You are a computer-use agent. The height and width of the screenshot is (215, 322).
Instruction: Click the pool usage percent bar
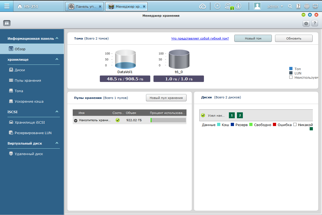click(x=168, y=120)
